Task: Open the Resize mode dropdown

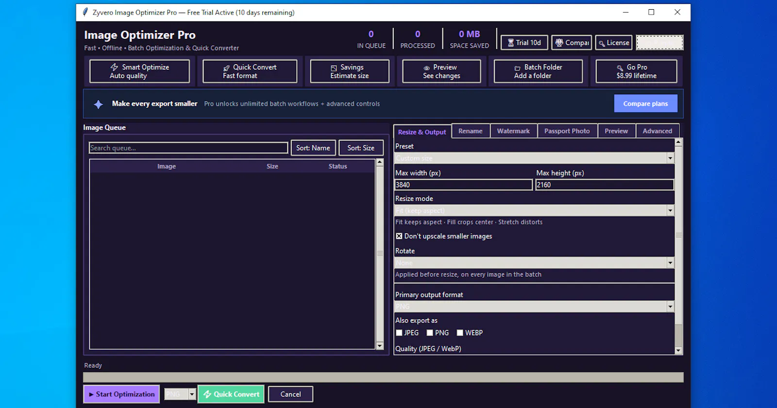Action: pyautogui.click(x=534, y=210)
